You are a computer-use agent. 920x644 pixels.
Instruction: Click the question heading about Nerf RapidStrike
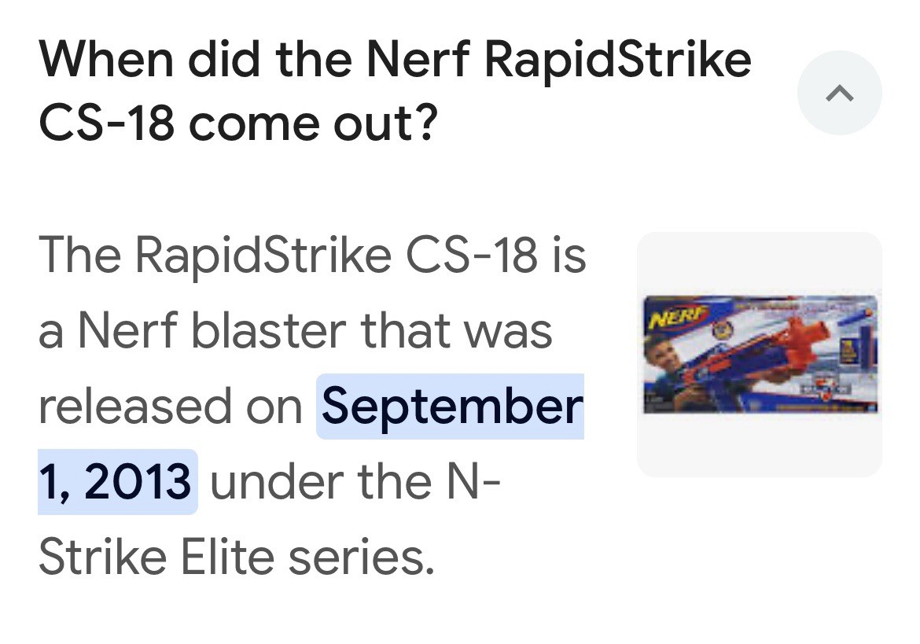coord(394,91)
